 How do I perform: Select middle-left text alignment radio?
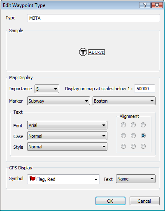[123, 136]
